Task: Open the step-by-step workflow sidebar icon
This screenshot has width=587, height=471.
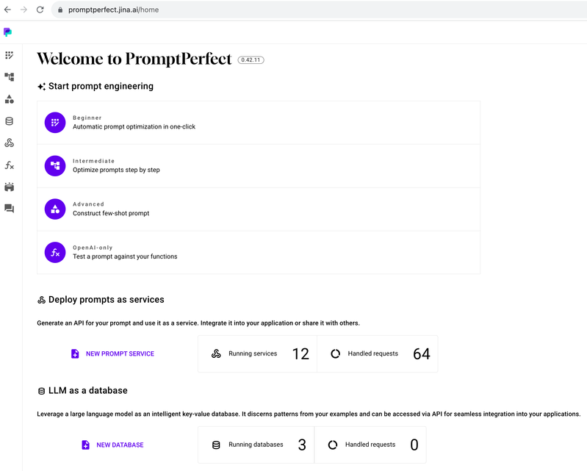Action: [x=10, y=77]
